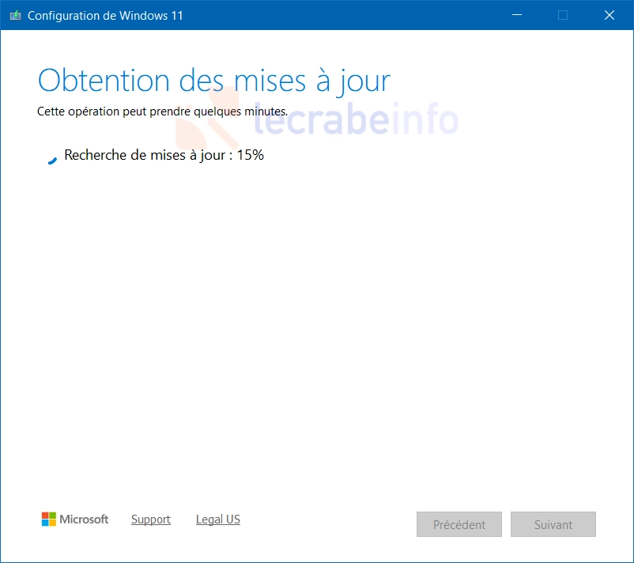Click the greyed-out maximize button

pos(563,15)
